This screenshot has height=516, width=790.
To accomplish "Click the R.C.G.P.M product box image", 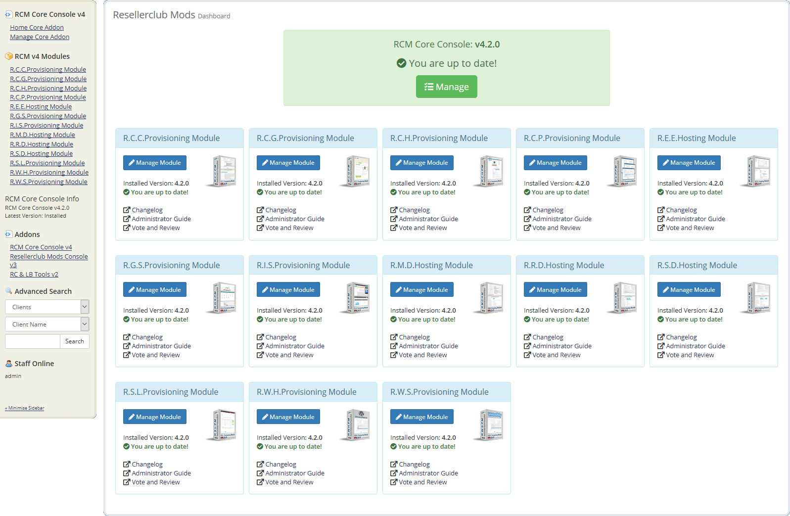I will [x=355, y=171].
